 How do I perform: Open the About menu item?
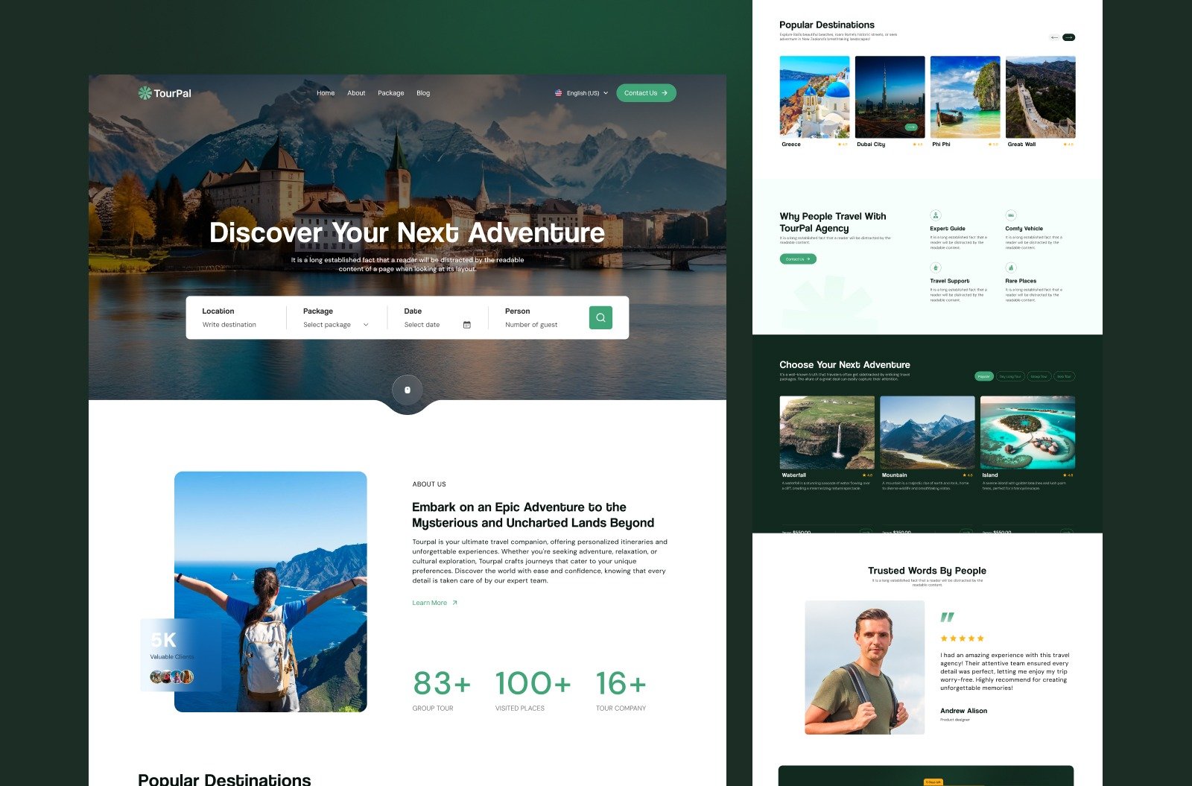coord(356,93)
